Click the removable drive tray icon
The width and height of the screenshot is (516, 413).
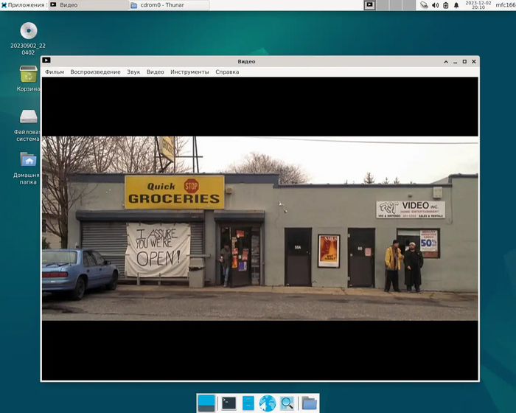pyautogui.click(x=424, y=5)
